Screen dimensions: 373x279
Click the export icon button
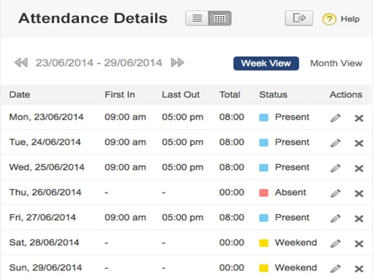[x=299, y=18]
